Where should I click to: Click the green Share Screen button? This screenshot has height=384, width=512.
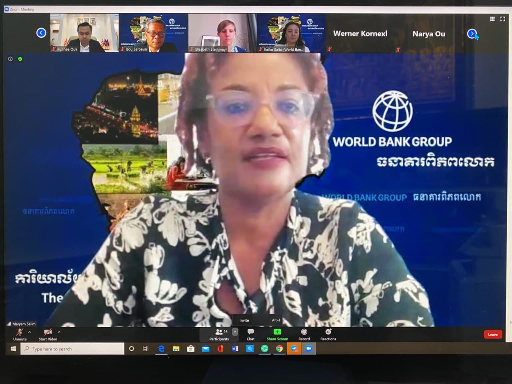click(x=277, y=334)
